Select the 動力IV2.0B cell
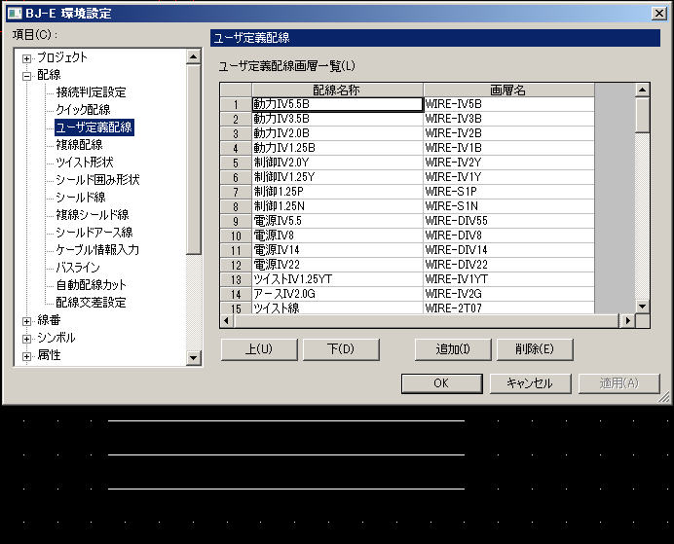Image resolution: width=674 pixels, height=544 pixels. [x=337, y=133]
